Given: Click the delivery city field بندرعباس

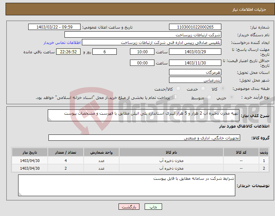Looking at the screenshot, I should tap(195, 80).
